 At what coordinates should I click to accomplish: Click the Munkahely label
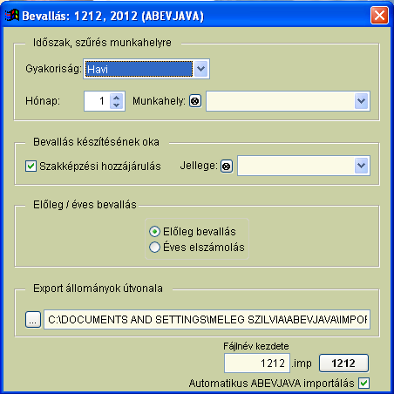[159, 101]
